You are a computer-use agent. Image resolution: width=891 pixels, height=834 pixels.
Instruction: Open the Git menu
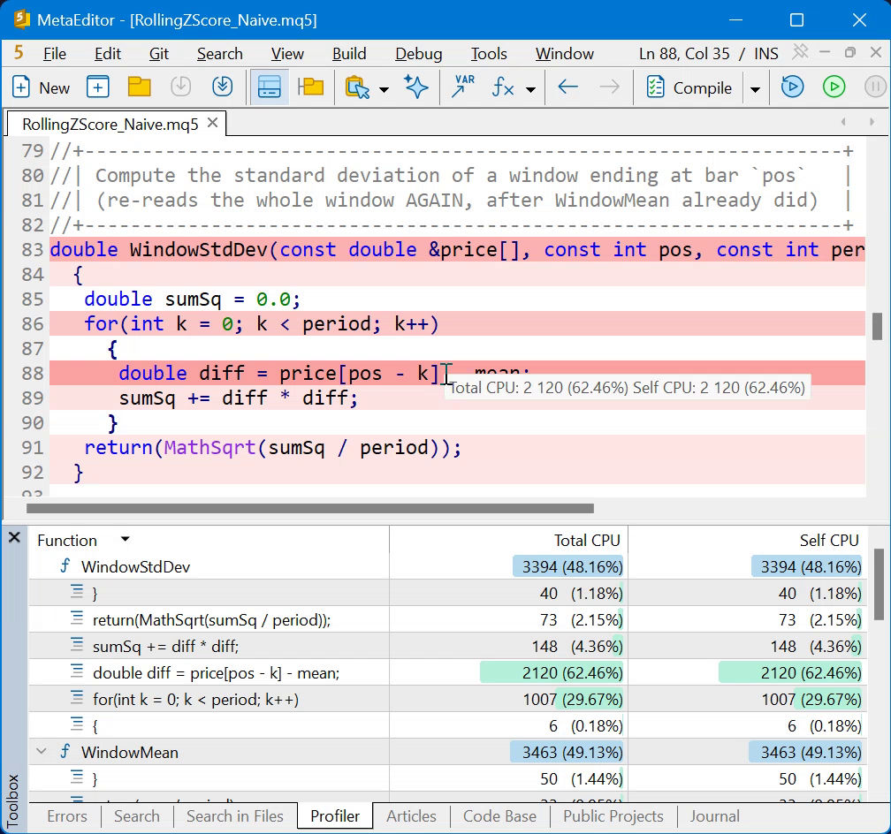coord(159,53)
